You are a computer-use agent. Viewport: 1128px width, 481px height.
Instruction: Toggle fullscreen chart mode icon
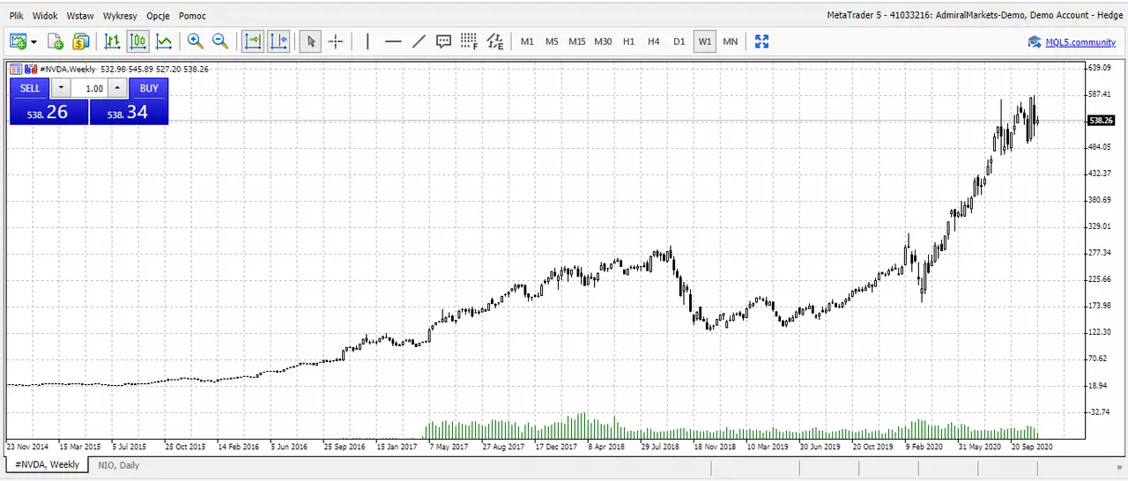tap(762, 41)
